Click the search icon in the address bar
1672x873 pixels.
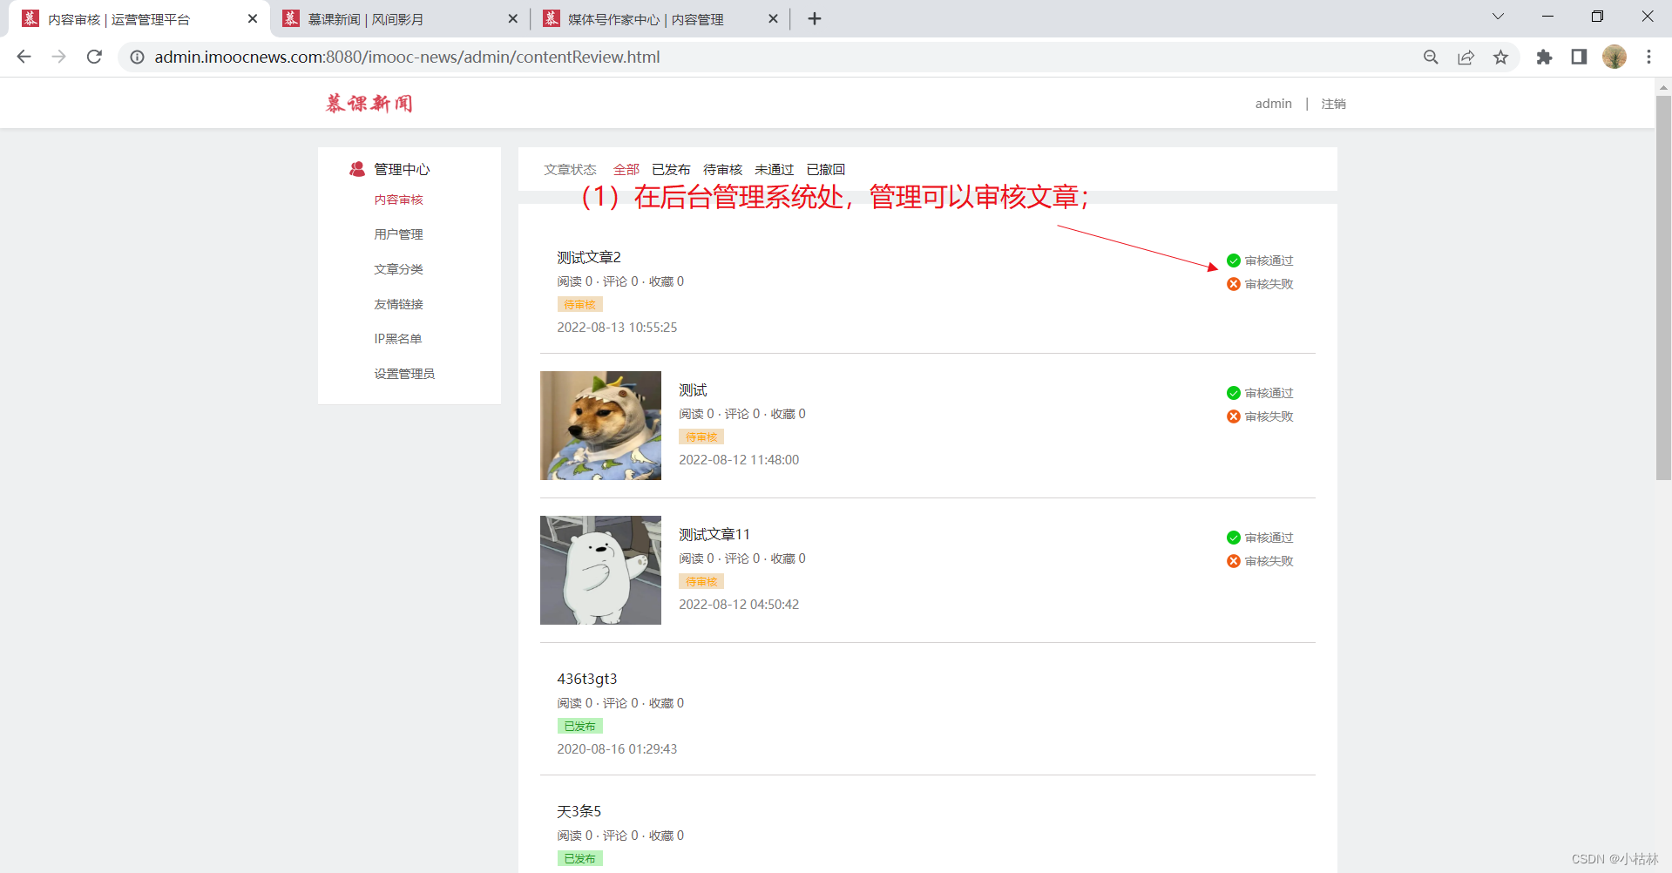[x=1431, y=57]
